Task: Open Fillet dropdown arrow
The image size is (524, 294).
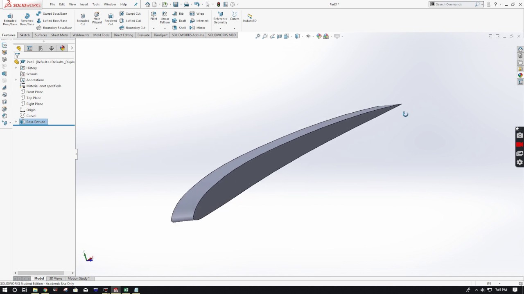Action: [x=154, y=28]
